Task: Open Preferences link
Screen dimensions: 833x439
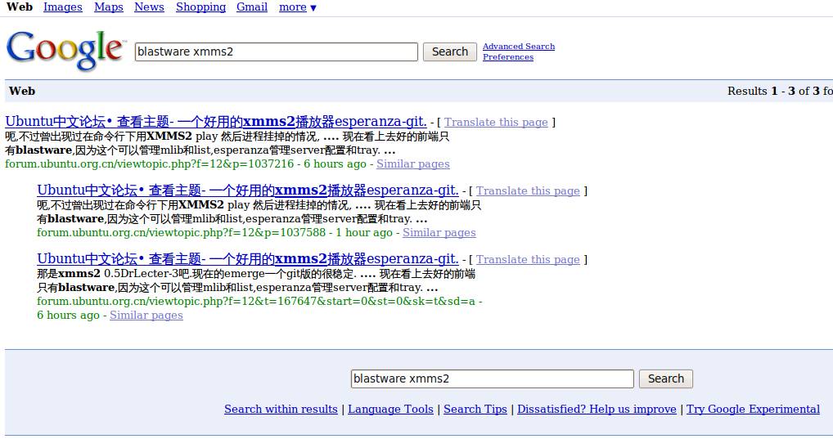Action: (x=508, y=56)
